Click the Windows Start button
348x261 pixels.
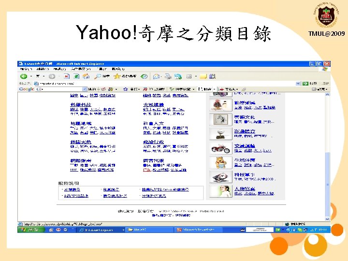click(30, 230)
